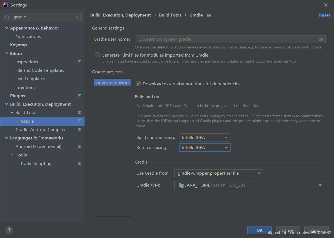Image resolution: width=334 pixels, height=238 pixels.
Task: Select Keymap in the settings tree
Action: coord(18,45)
